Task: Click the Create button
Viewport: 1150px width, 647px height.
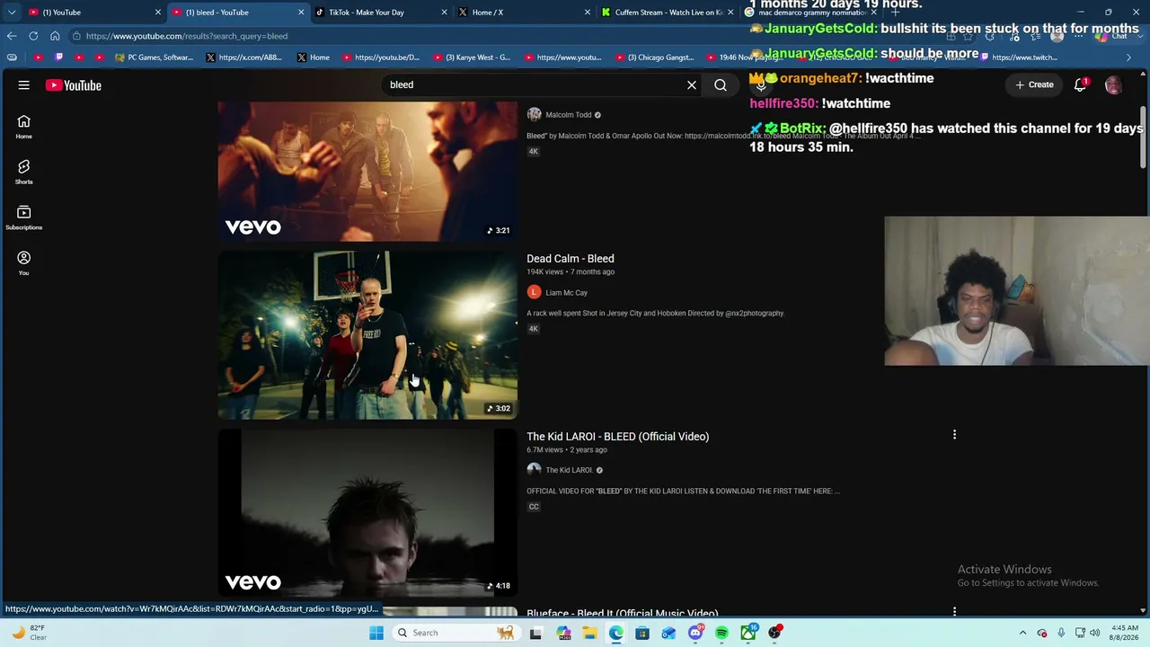Action: coord(1034,84)
